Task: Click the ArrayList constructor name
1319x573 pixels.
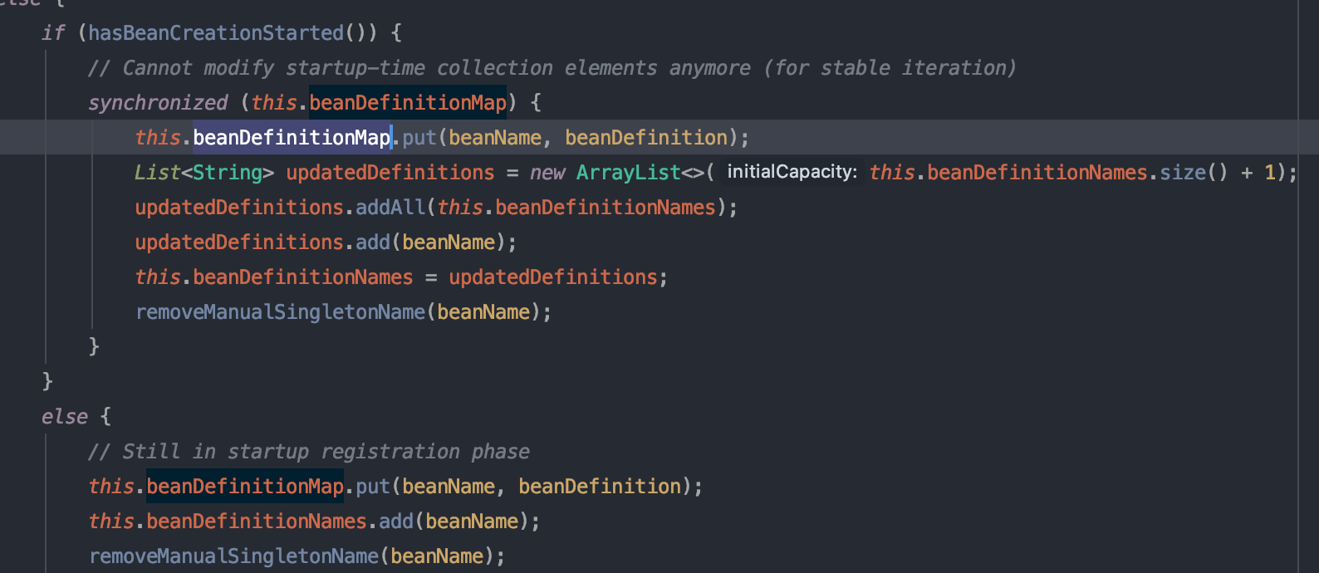Action: click(x=629, y=173)
